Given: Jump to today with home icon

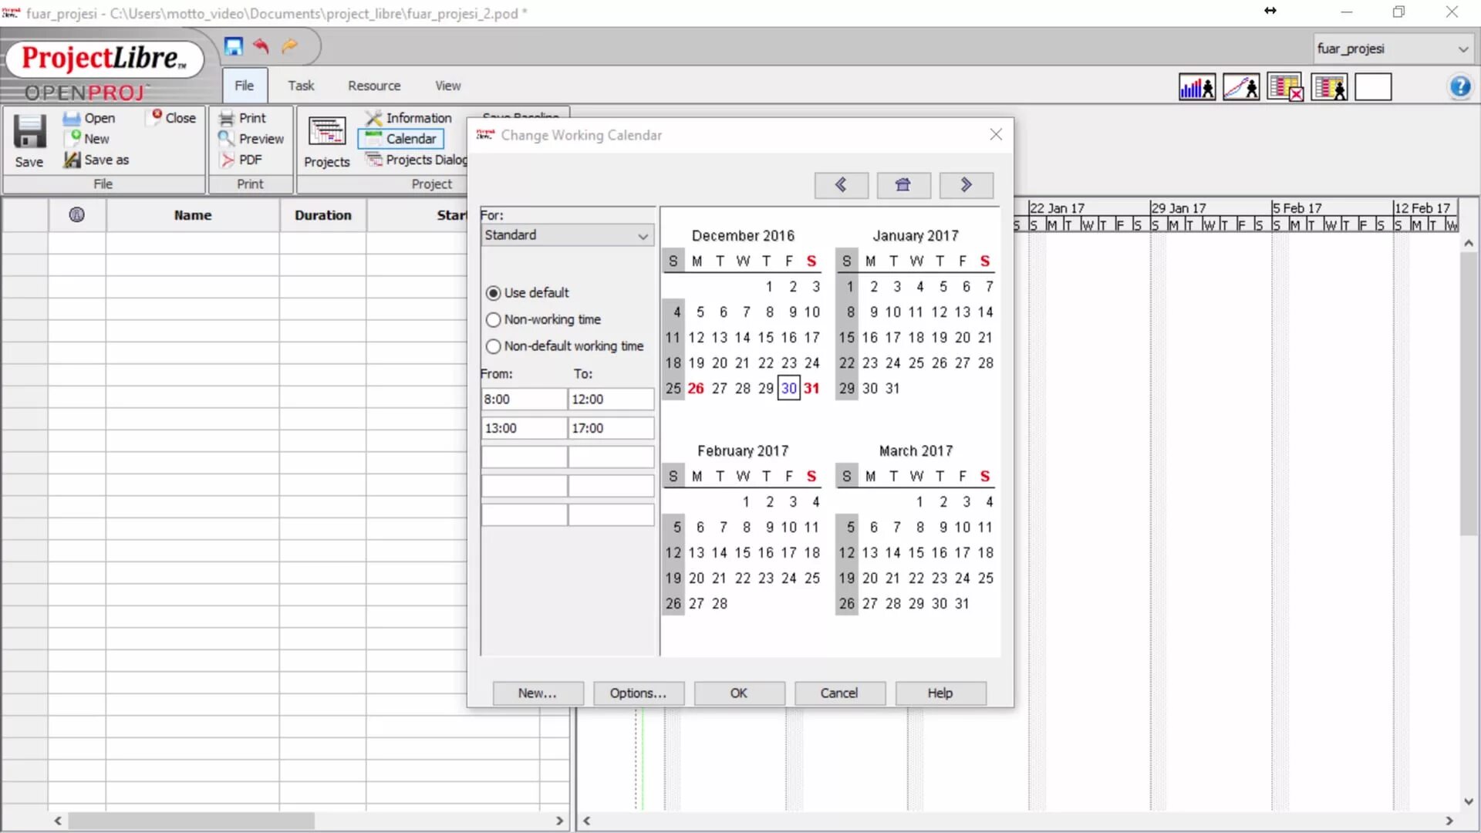Looking at the screenshot, I should click(902, 185).
